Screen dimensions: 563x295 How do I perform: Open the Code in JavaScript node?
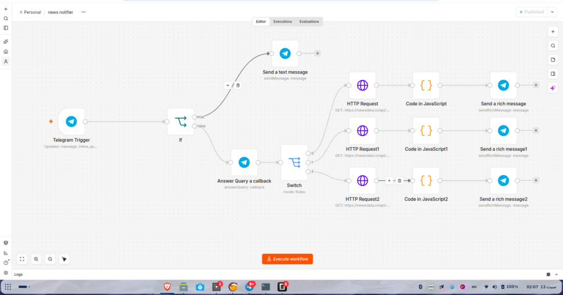pyautogui.click(x=426, y=86)
